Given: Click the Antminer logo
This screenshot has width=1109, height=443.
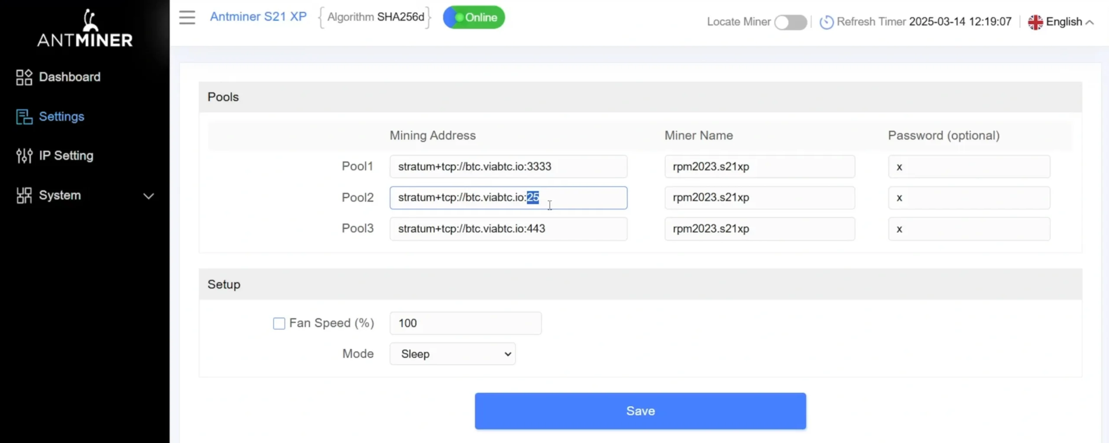Looking at the screenshot, I should pos(85,29).
